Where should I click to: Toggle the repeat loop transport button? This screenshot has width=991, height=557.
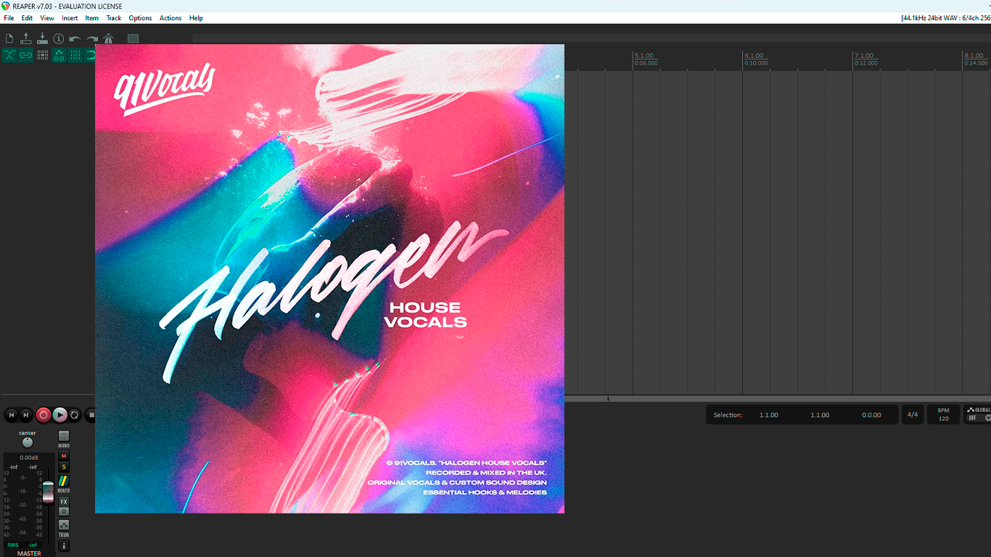pyautogui.click(x=75, y=415)
